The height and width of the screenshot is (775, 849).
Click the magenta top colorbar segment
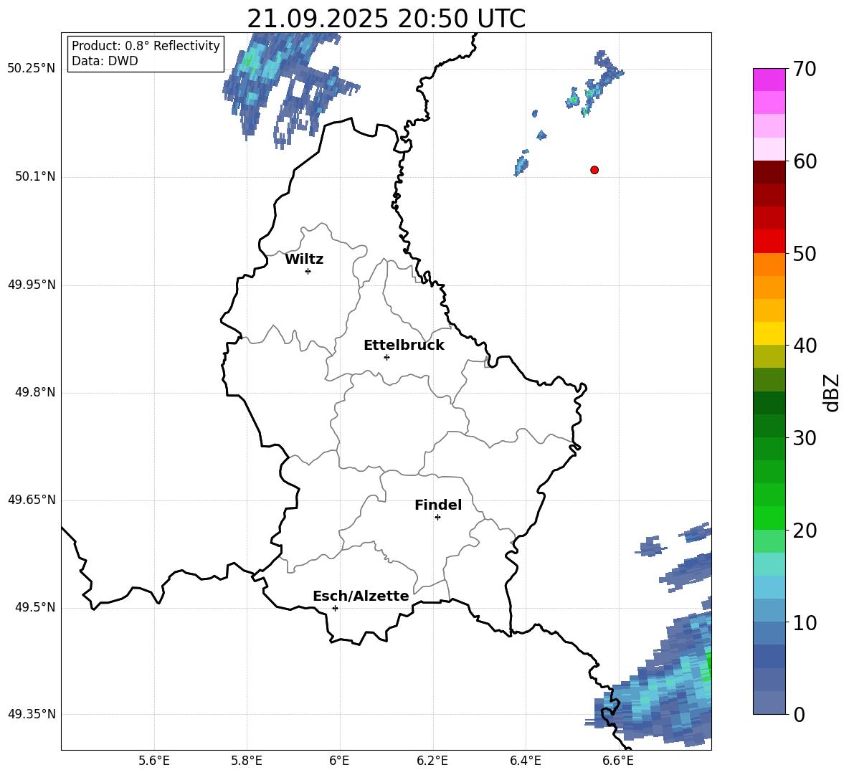pyautogui.click(x=769, y=80)
